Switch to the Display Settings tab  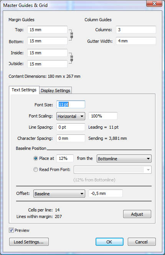(x=55, y=91)
